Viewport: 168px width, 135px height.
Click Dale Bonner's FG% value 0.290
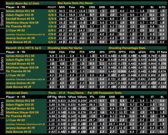tap(132, 87)
